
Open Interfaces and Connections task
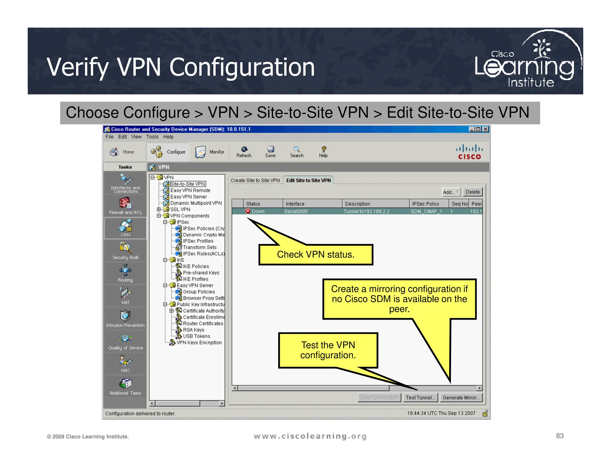click(x=125, y=183)
